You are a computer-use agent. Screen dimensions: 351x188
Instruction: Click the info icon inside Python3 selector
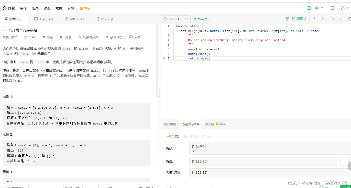tap(165, 19)
